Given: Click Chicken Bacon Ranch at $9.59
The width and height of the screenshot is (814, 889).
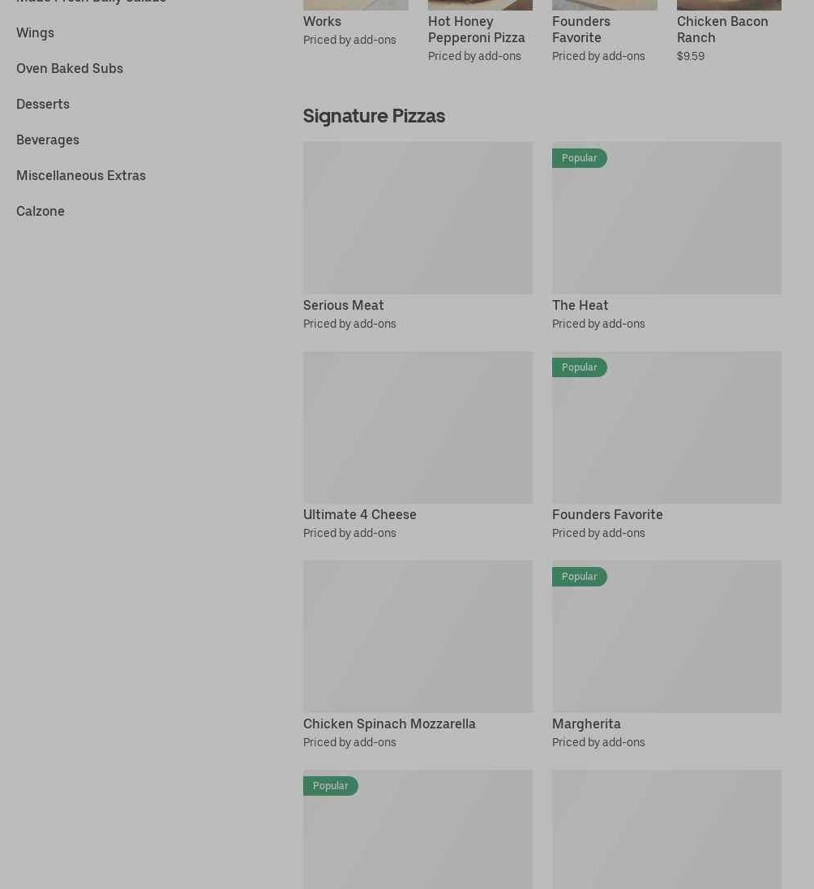Looking at the screenshot, I should coord(722,29).
